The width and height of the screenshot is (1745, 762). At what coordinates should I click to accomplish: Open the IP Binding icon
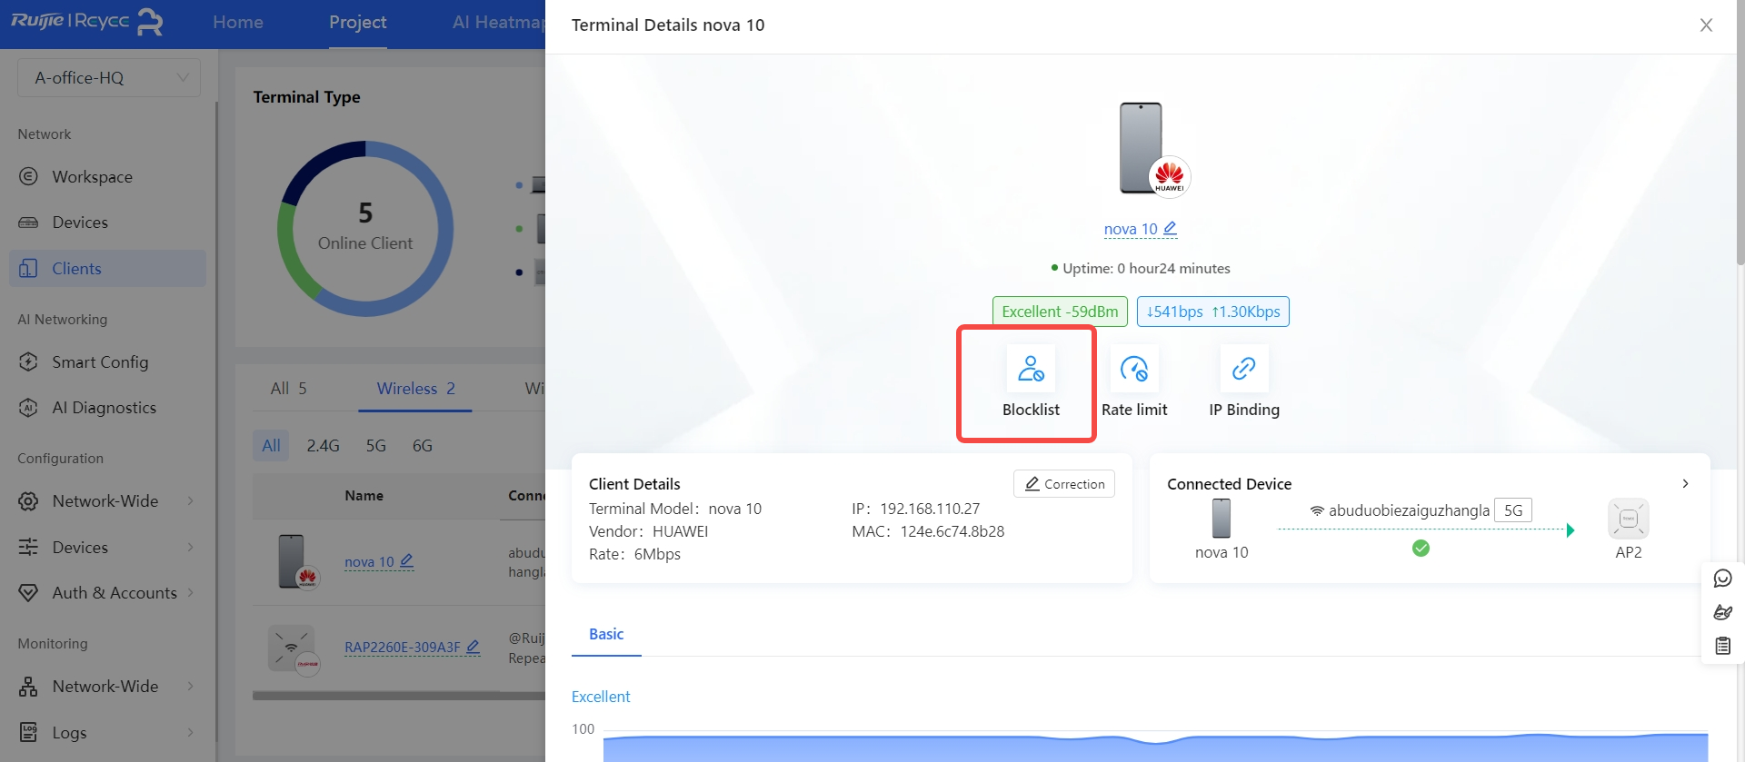pos(1243,369)
